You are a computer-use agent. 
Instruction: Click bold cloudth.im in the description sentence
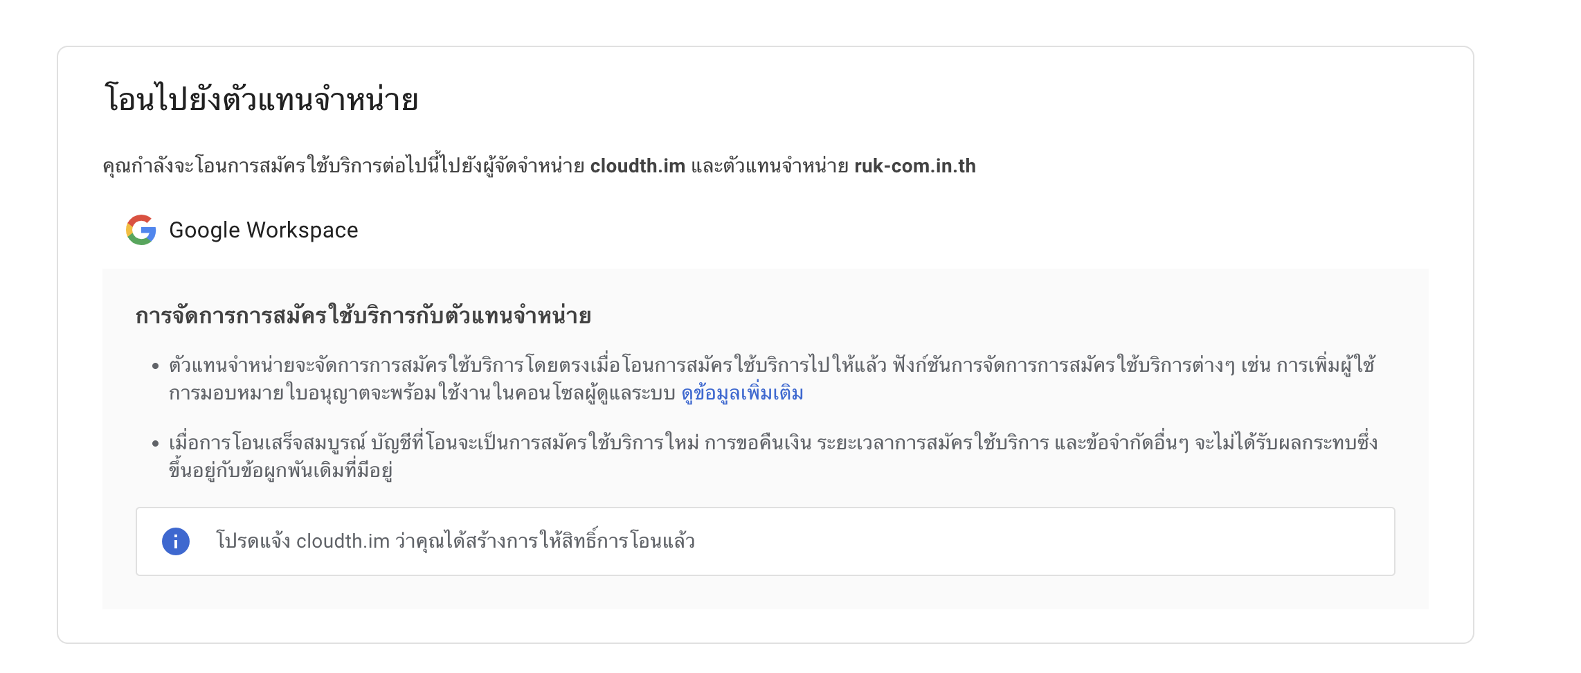[638, 166]
